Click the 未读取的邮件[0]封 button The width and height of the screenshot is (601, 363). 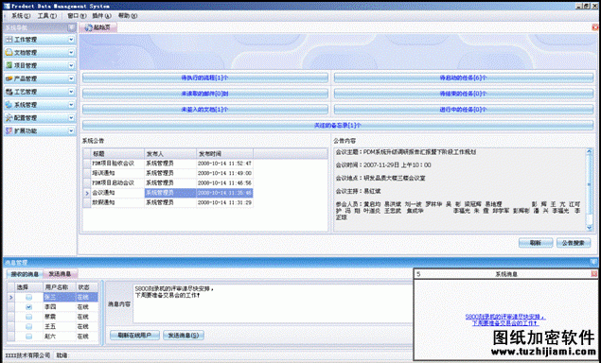click(205, 94)
